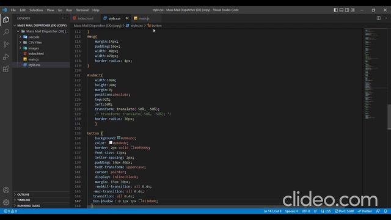Toggle Primary Side Bar layout button
The width and height of the screenshot is (391, 220).
(335, 10)
